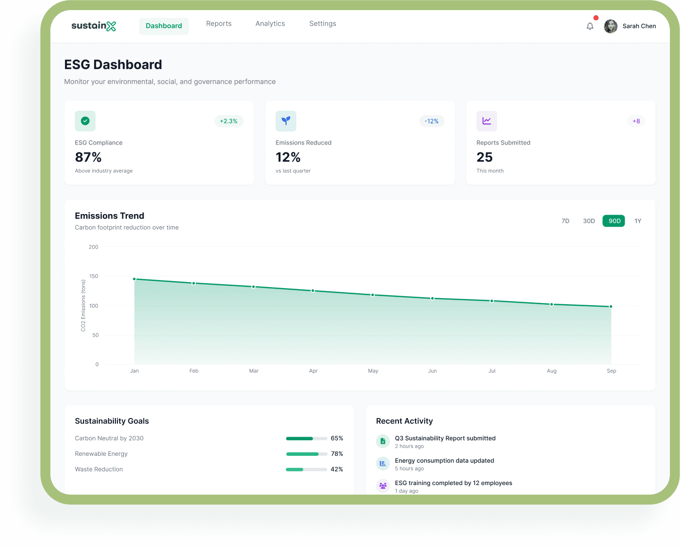Click the Emissions Reduced plant icon
681x546 pixels.
pos(286,121)
